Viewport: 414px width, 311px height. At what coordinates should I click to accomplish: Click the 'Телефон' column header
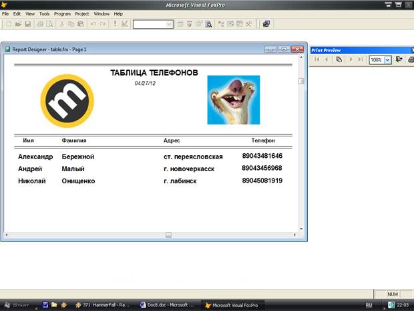(x=263, y=140)
